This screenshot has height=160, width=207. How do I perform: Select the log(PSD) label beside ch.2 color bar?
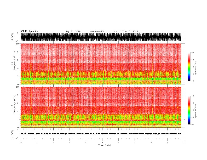coord(195,111)
